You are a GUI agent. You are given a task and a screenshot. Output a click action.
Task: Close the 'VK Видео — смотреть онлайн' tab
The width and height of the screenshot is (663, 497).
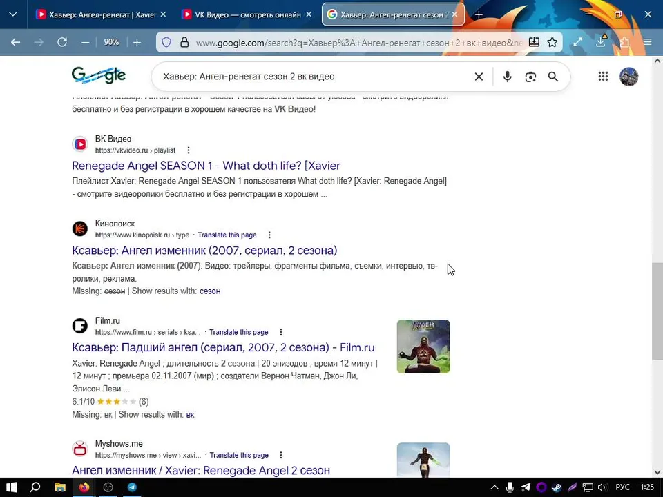(x=309, y=14)
